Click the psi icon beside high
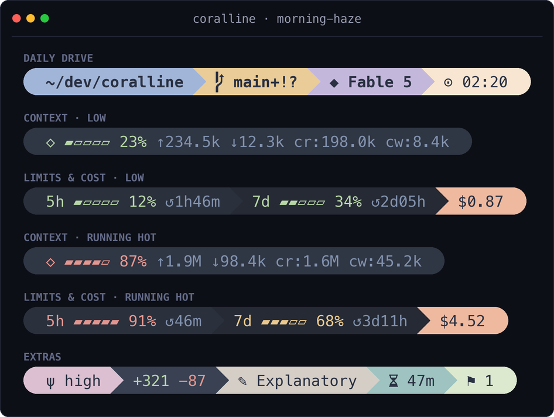554x417 pixels. 50,382
